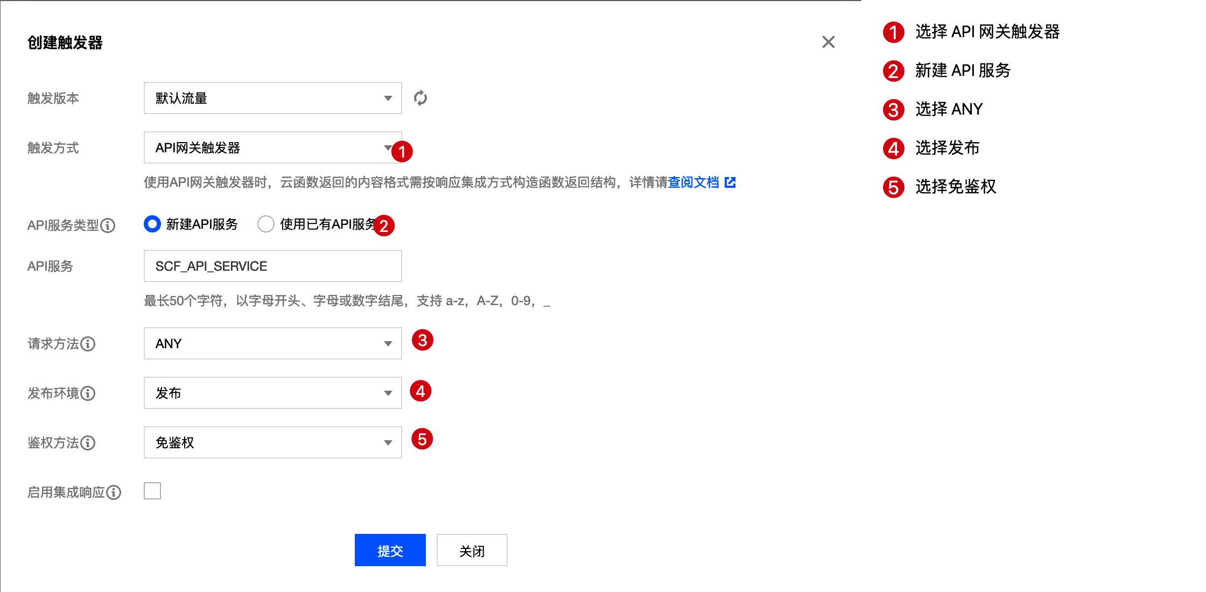Viewport: 1206px width, 592px height.
Task: Enable 启用集成响应 checkbox
Action: click(x=152, y=491)
